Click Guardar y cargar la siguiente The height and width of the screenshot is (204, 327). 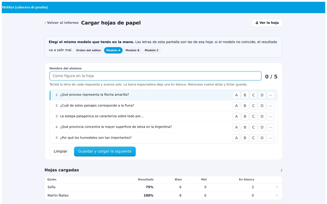105,151
